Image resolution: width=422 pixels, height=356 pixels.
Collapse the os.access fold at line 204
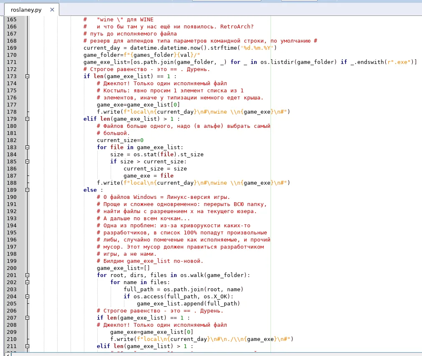[27, 296]
